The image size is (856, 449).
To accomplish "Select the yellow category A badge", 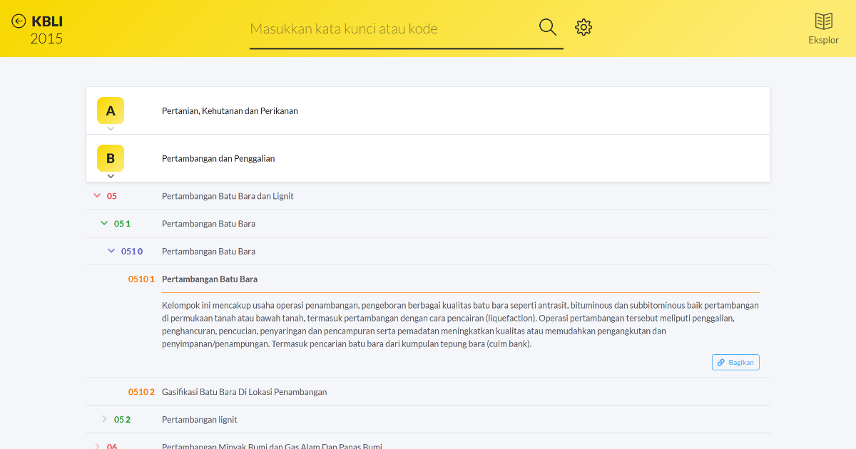I will 111,110.
